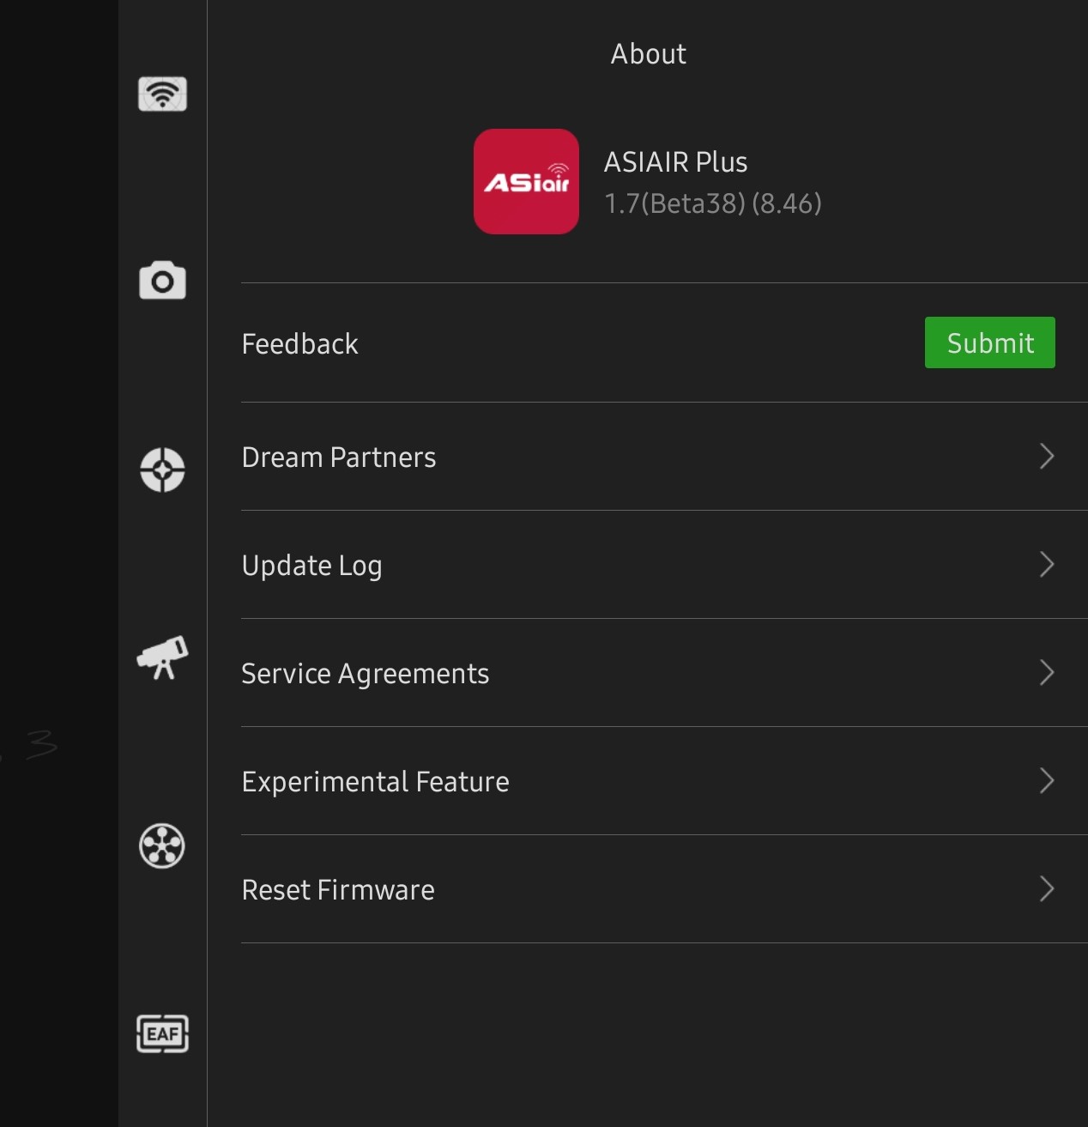Open the filter wheel settings icon
The image size is (1088, 1127).
click(162, 845)
